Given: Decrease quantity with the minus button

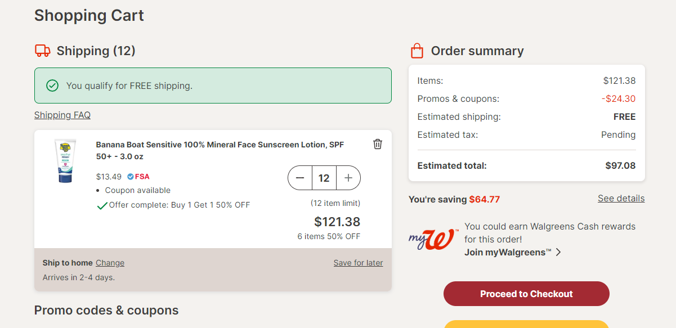Looking at the screenshot, I should [300, 178].
